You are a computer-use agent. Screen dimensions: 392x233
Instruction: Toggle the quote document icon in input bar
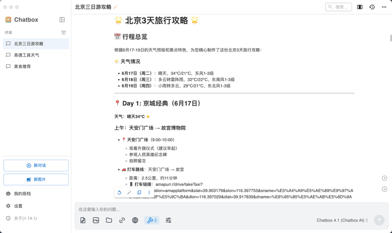click(x=83, y=220)
